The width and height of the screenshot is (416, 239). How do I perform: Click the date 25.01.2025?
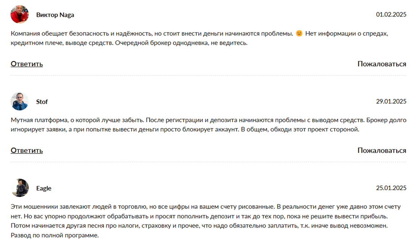point(391,188)
